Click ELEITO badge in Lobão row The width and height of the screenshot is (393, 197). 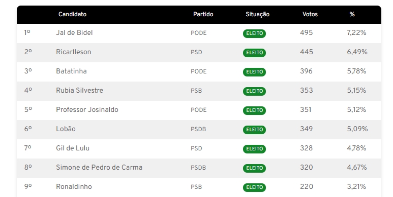[254, 130]
